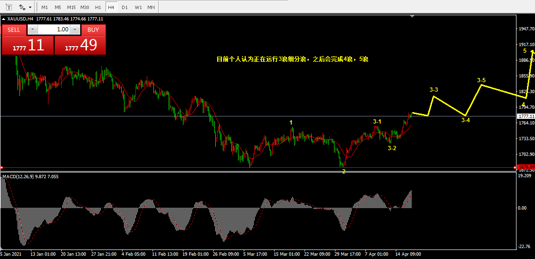Switch chart to M1 timeframe
The height and width of the screenshot is (259, 535).
click(x=44, y=7)
